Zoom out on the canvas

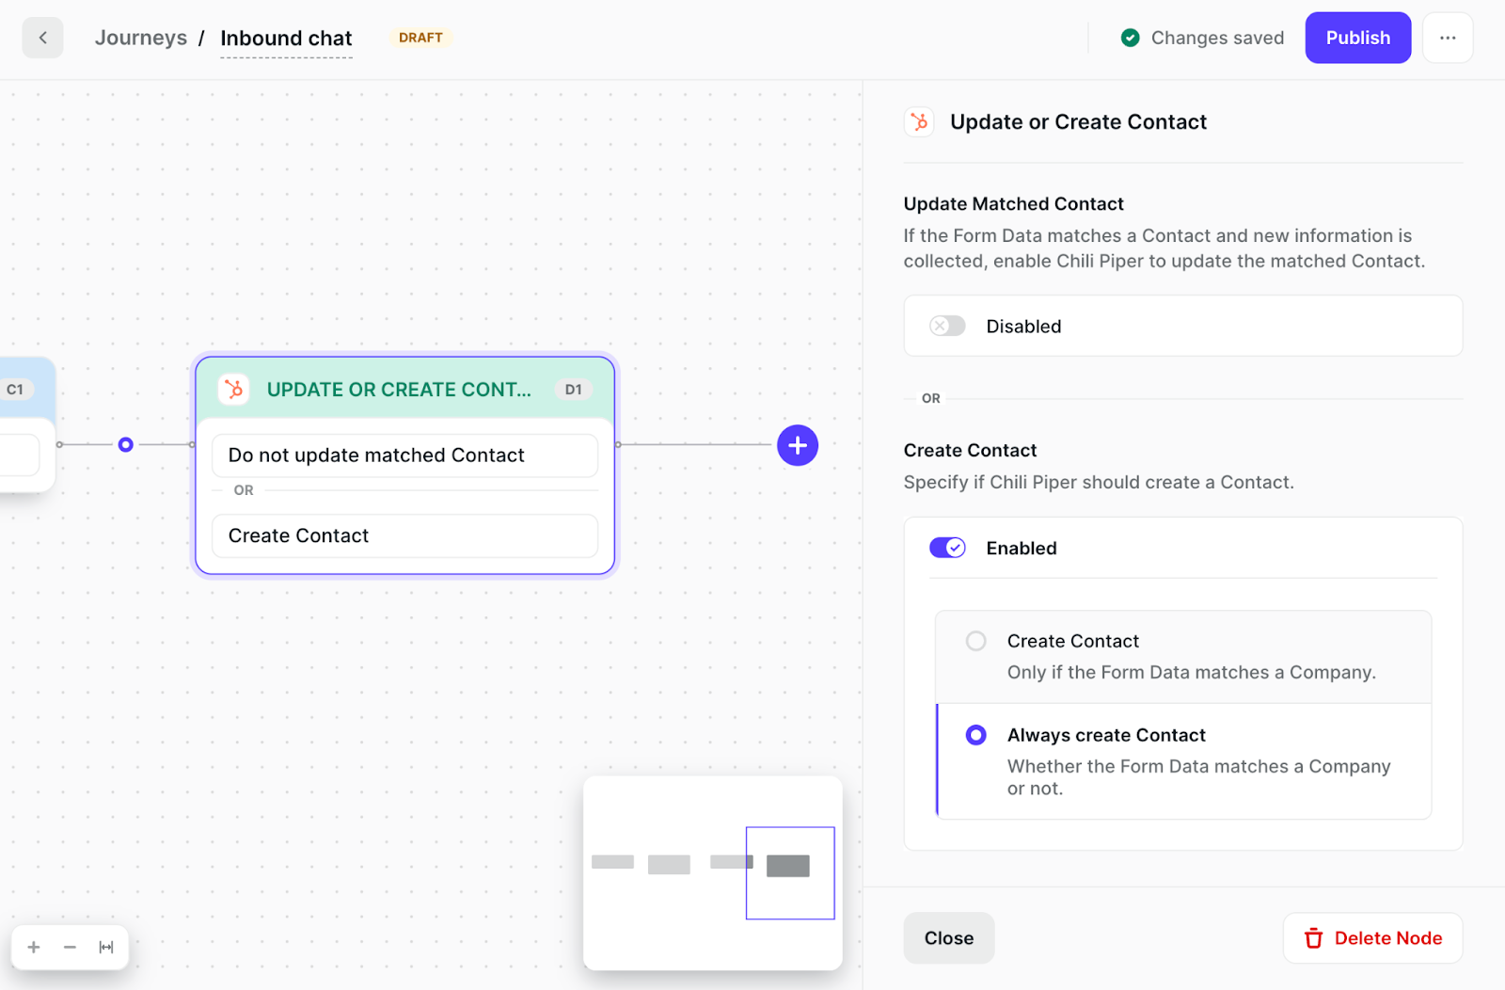click(70, 947)
